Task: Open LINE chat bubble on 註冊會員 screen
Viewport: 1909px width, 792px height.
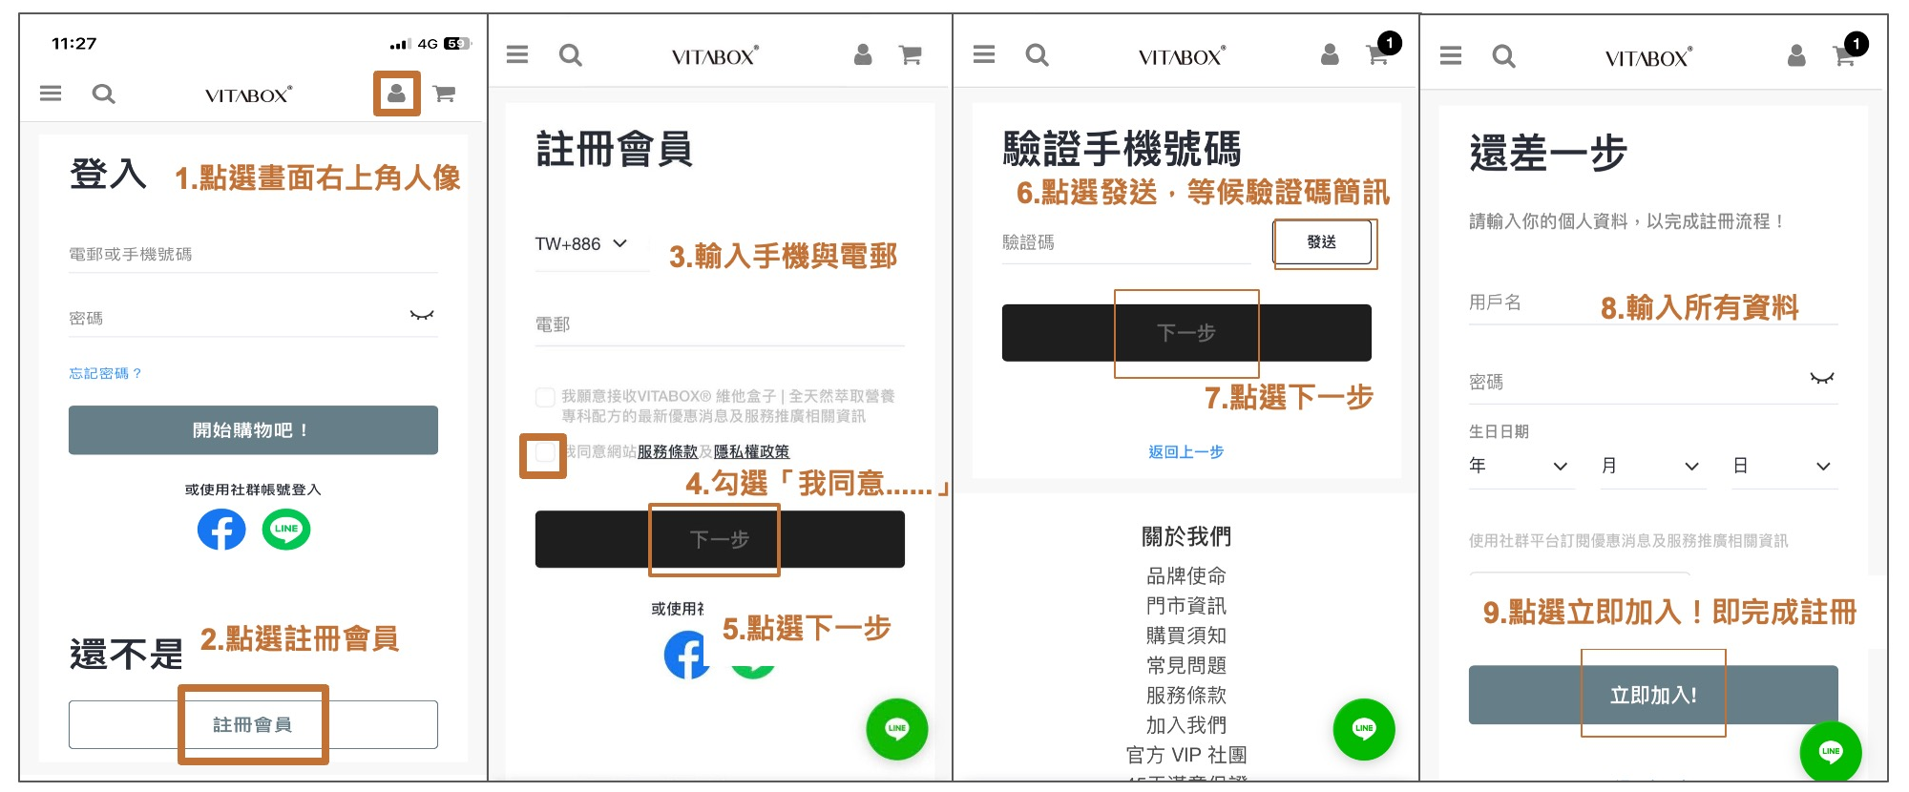Action: (x=897, y=729)
